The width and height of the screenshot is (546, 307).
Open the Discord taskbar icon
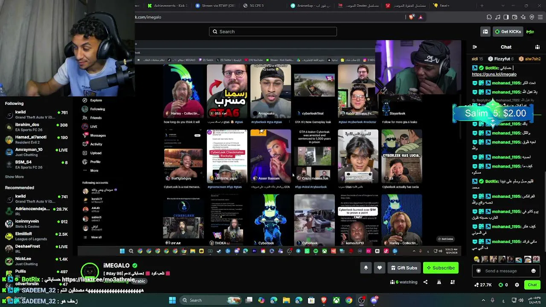[374, 300]
